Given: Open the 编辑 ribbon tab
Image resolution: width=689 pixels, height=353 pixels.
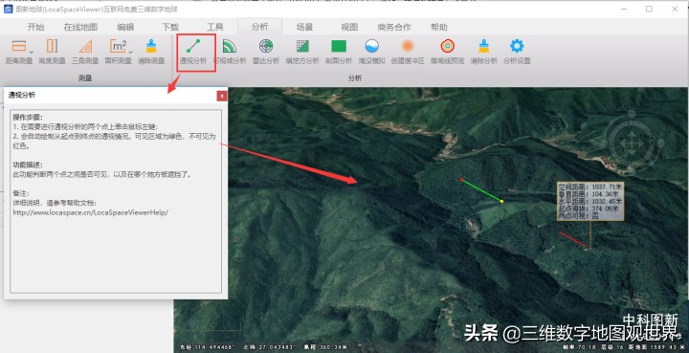Looking at the screenshot, I should pos(125,27).
